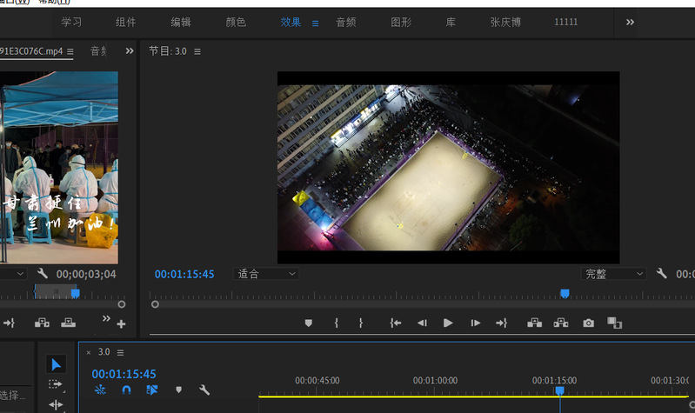Open the 完整 playback resolution dropdown
Viewport: 695px width, 413px height.
point(614,274)
